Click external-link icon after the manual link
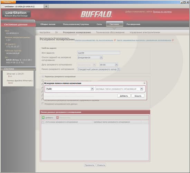This screenshot has width=190, height=173. tap(115, 40)
